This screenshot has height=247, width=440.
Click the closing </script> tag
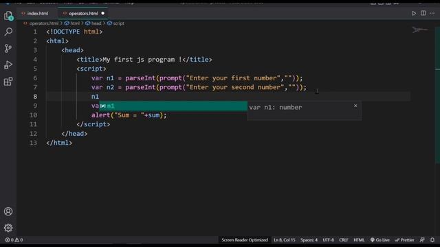click(x=93, y=124)
